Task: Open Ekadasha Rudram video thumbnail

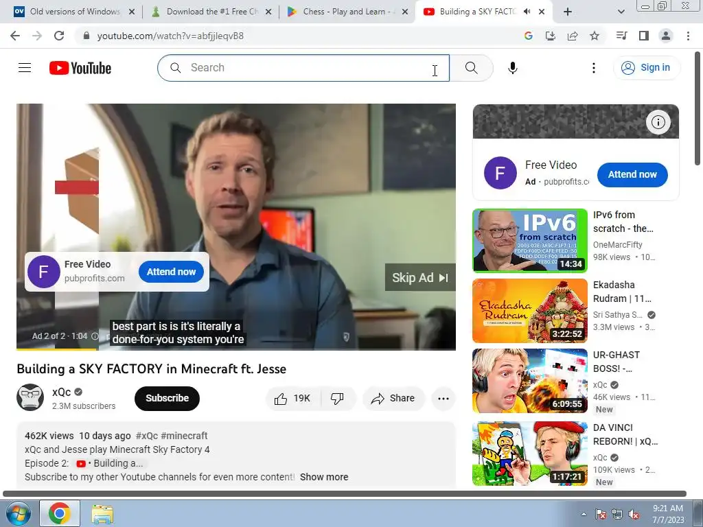Action: [x=529, y=311]
